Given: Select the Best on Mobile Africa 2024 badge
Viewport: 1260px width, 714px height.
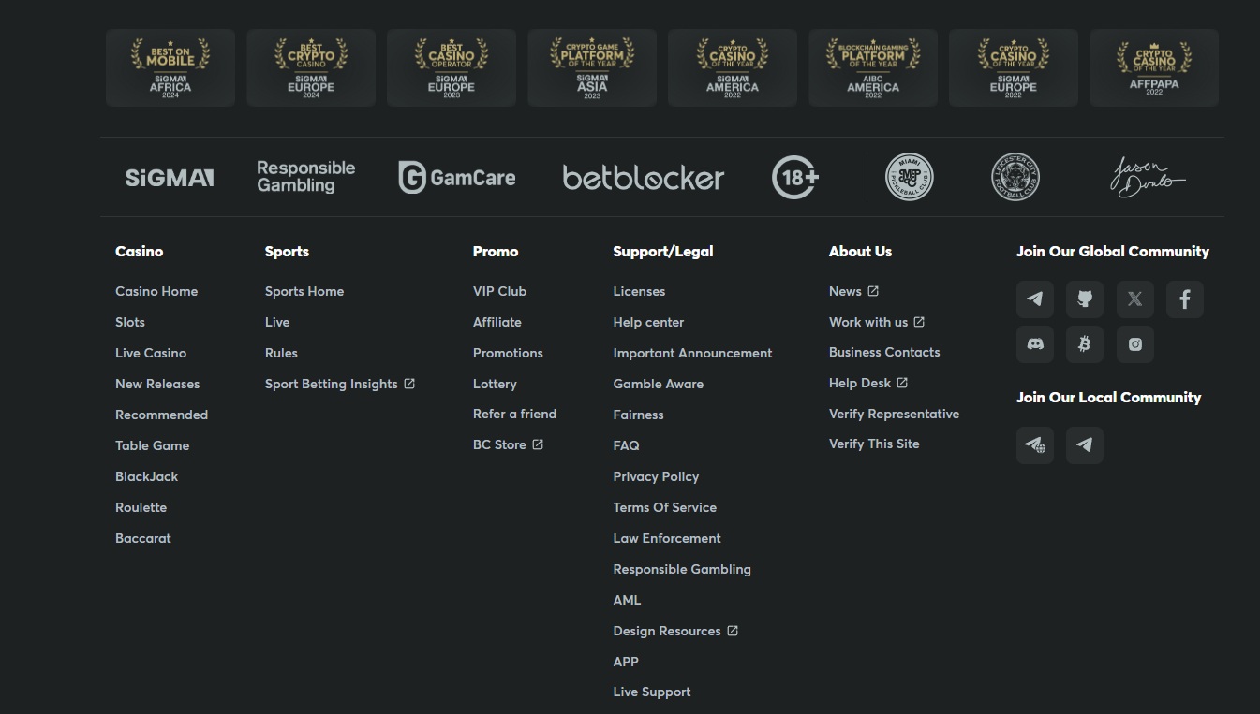Looking at the screenshot, I should [170, 67].
